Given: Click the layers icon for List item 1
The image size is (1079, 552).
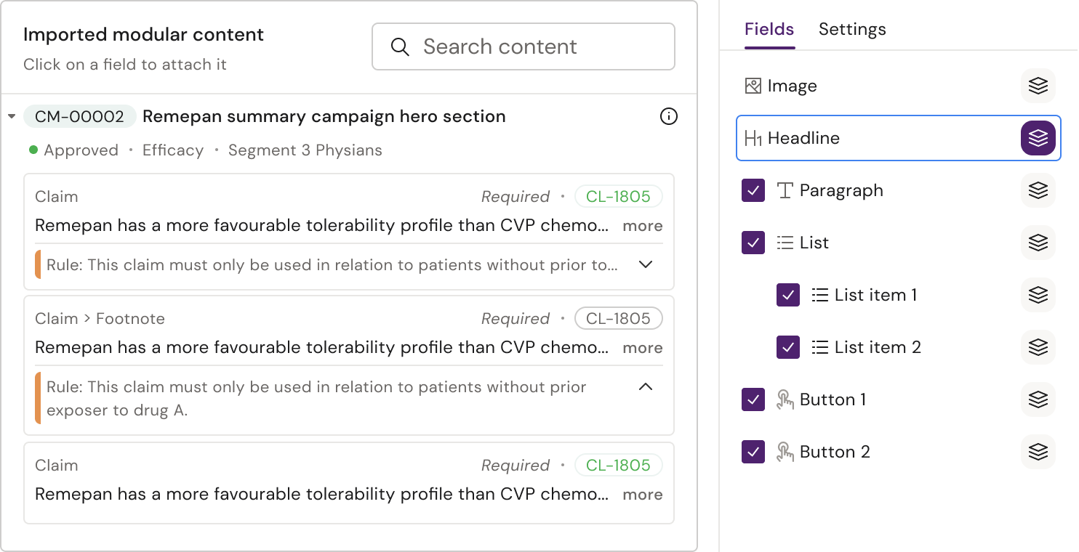Looking at the screenshot, I should click(1038, 295).
